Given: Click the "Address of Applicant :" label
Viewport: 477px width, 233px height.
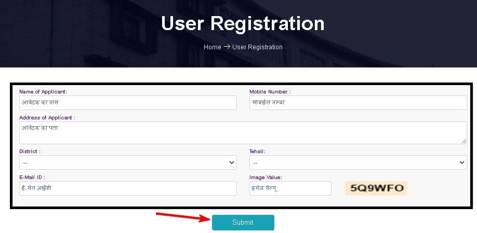Looking at the screenshot, I should [x=47, y=118].
